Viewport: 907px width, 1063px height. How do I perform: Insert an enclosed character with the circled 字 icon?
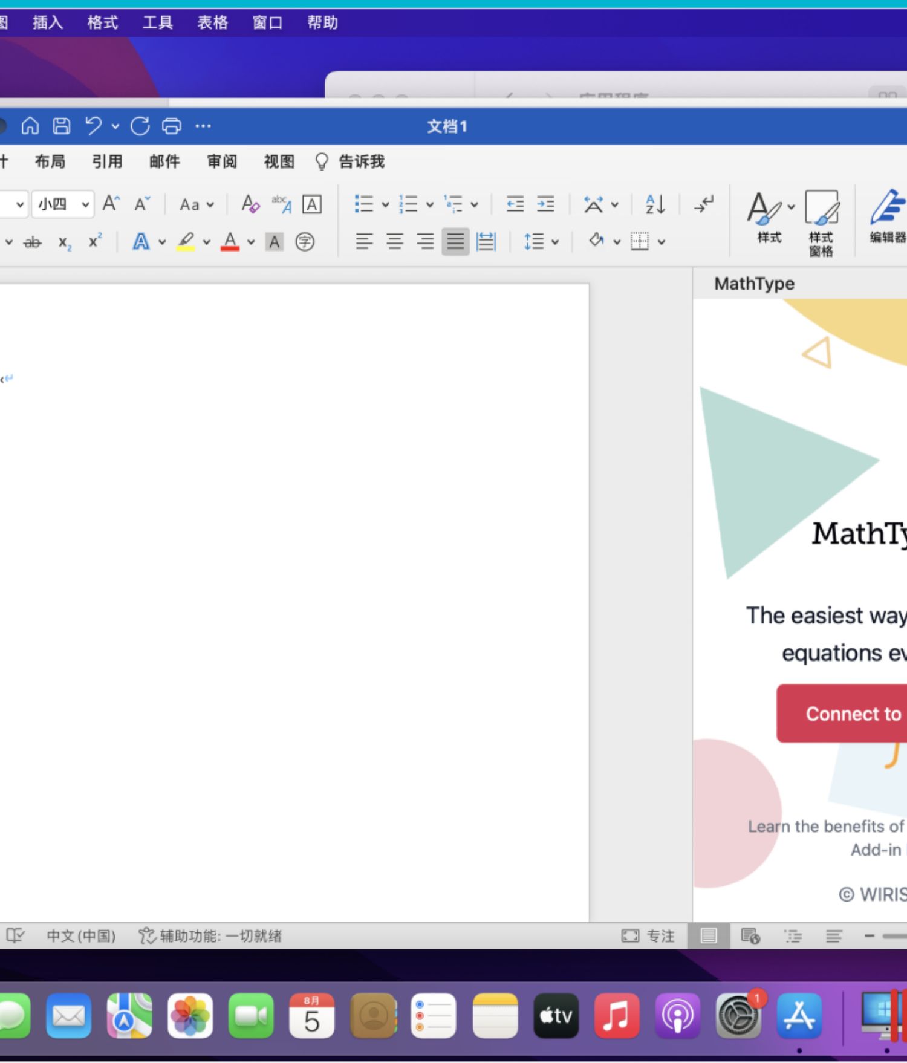pos(305,242)
